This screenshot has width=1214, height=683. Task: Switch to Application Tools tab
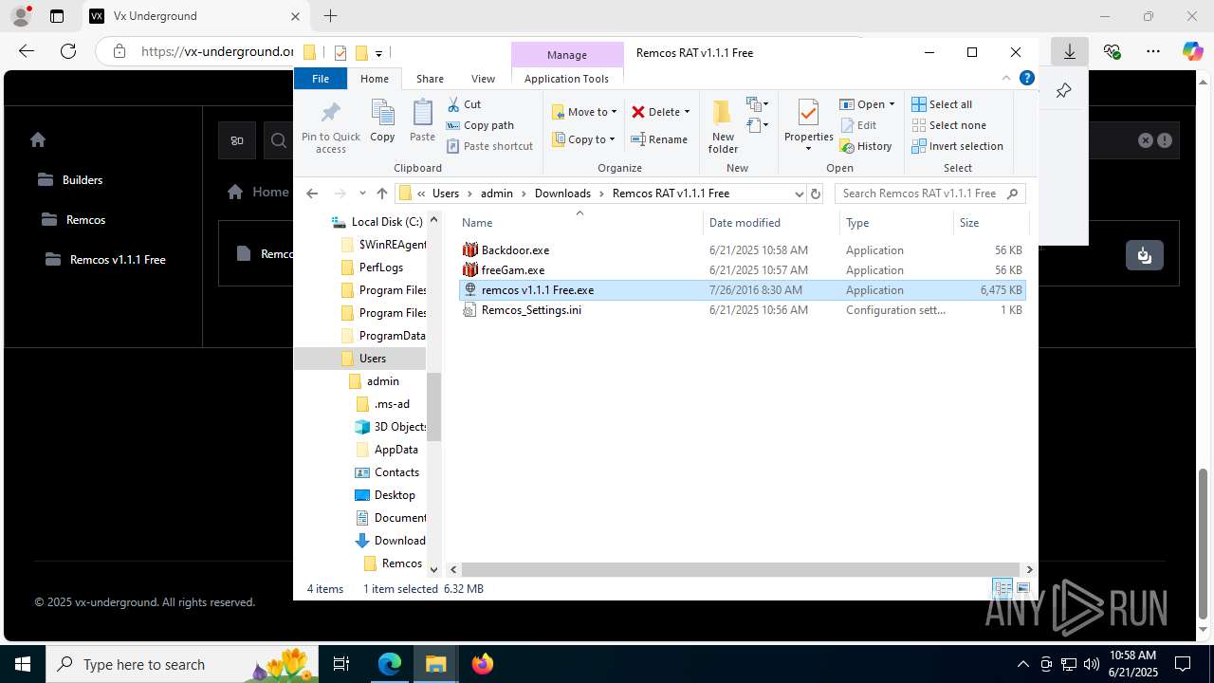(566, 79)
